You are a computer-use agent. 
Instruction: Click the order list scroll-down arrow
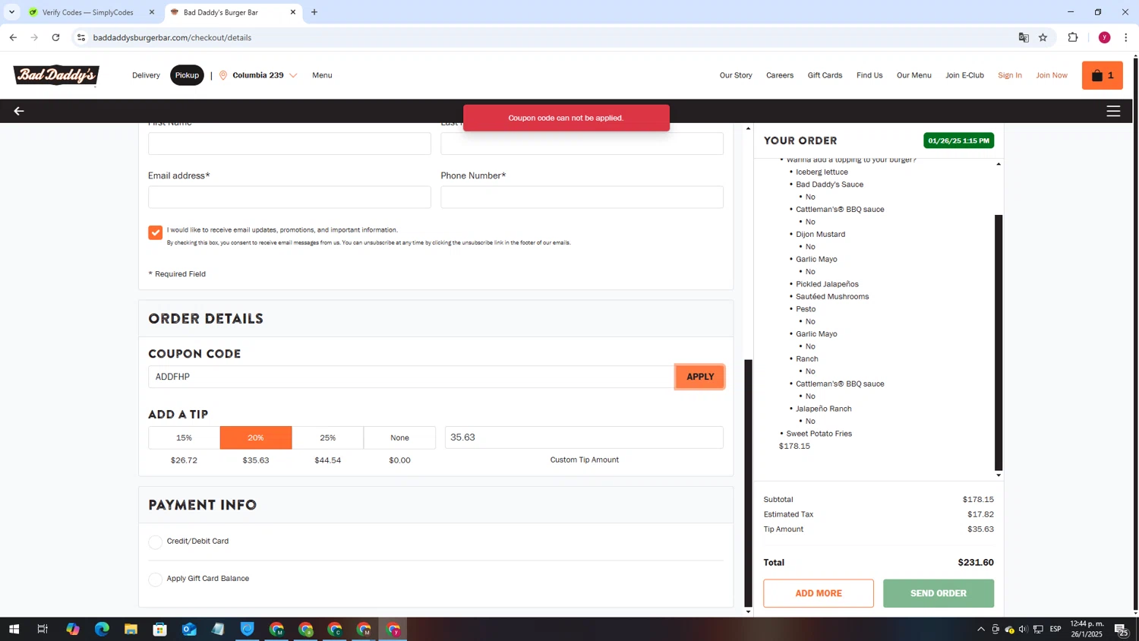[999, 475]
